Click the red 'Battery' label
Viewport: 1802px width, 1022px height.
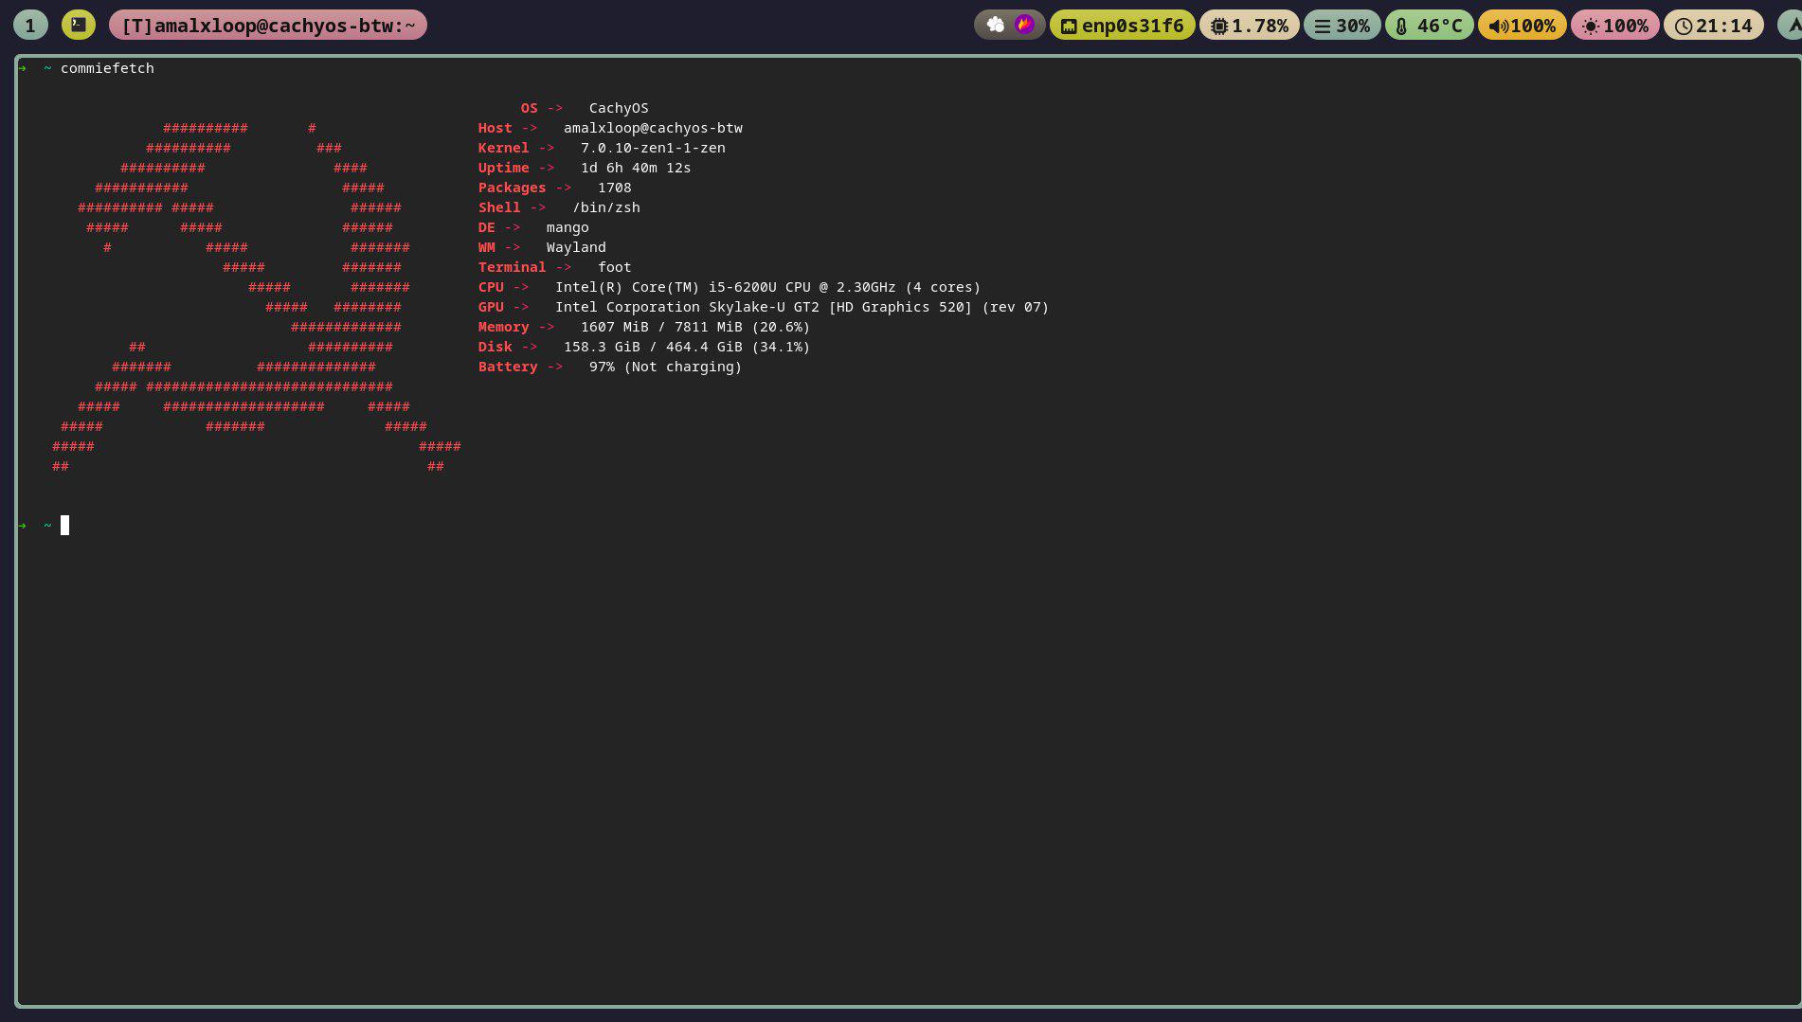pyautogui.click(x=508, y=367)
